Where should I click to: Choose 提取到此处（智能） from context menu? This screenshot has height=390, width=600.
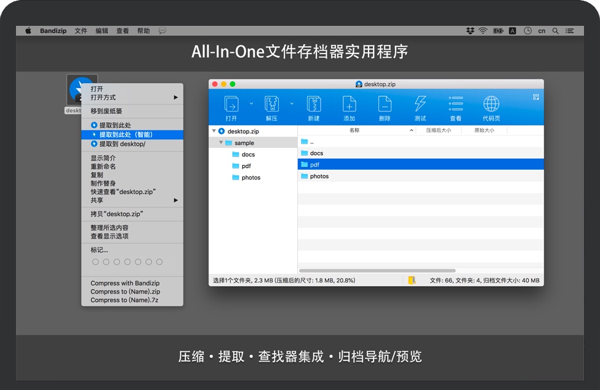(126, 135)
